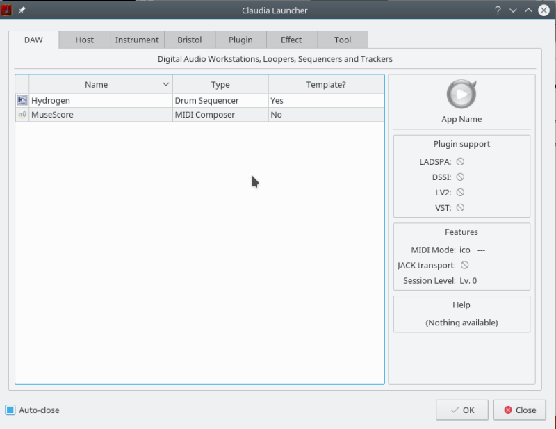Viewport: 556px width, 429px height.
Task: Select the MuseScore row name
Action: pyautogui.click(x=53, y=115)
